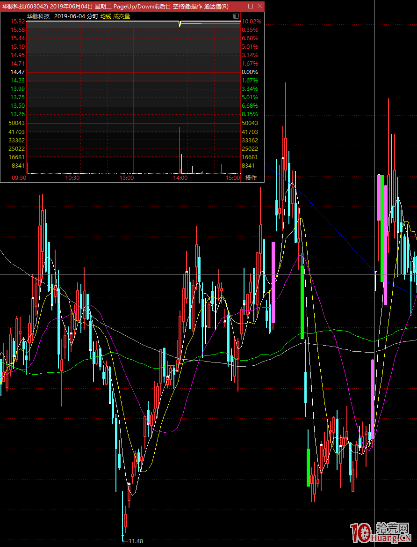This screenshot has width=417, height=547.
Task: Click the 分时 label in popup header
Action: click(92, 16)
